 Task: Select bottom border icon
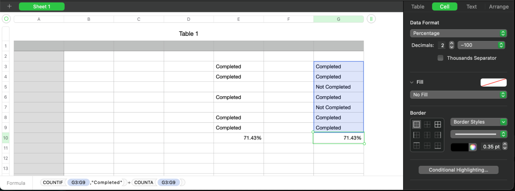pyautogui.click(x=438, y=145)
